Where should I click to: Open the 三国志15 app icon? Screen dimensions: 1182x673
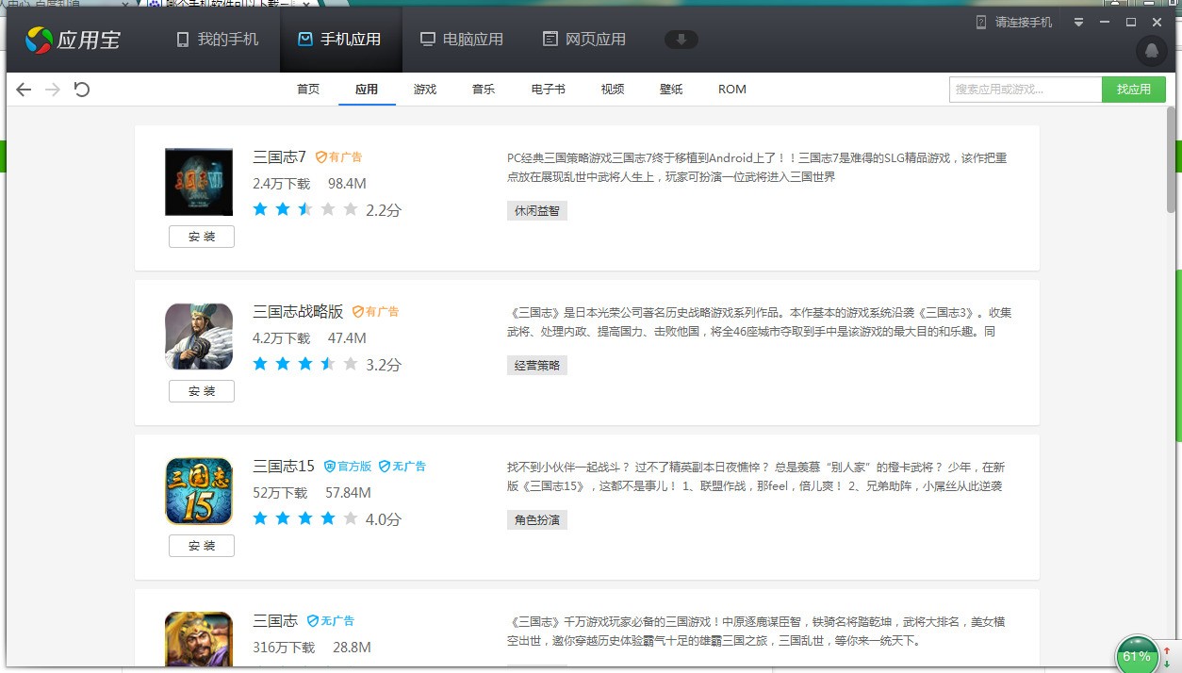coord(199,491)
